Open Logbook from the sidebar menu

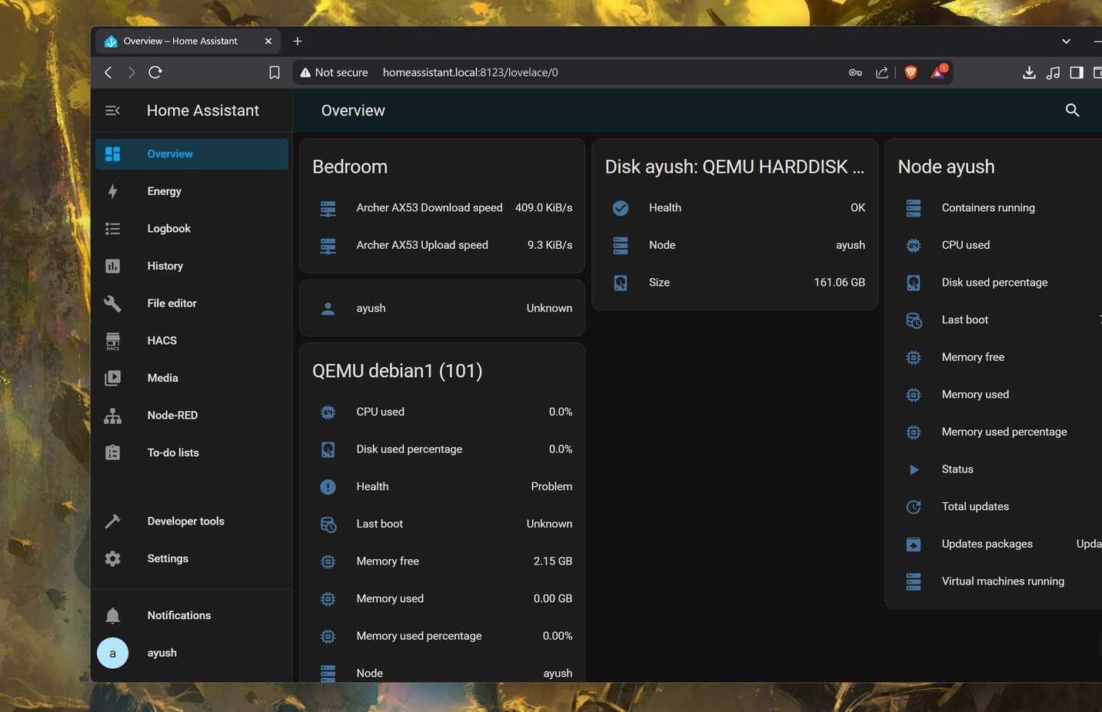[112, 228]
